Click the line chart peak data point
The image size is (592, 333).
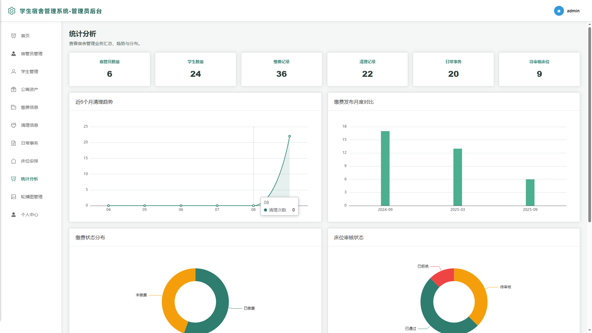pyautogui.click(x=290, y=136)
